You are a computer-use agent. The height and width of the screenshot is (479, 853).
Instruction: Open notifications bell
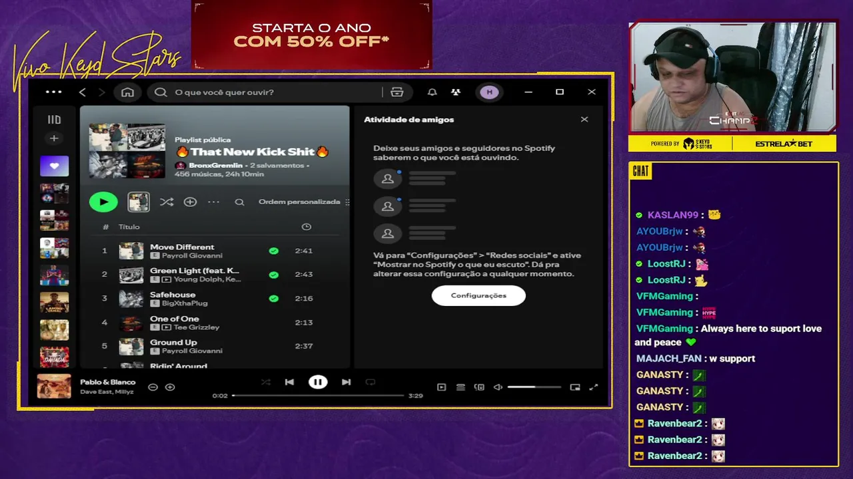pos(432,92)
